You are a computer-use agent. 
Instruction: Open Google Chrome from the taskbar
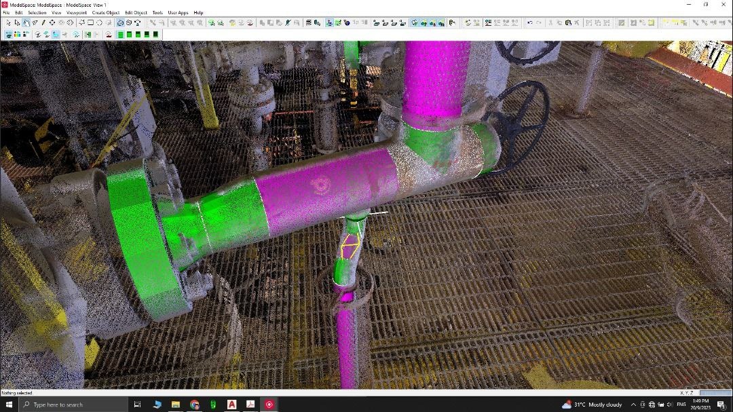[x=194, y=405]
